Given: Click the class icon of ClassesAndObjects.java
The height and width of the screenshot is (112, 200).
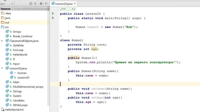Looking at the screenshot, I should 7,41.
